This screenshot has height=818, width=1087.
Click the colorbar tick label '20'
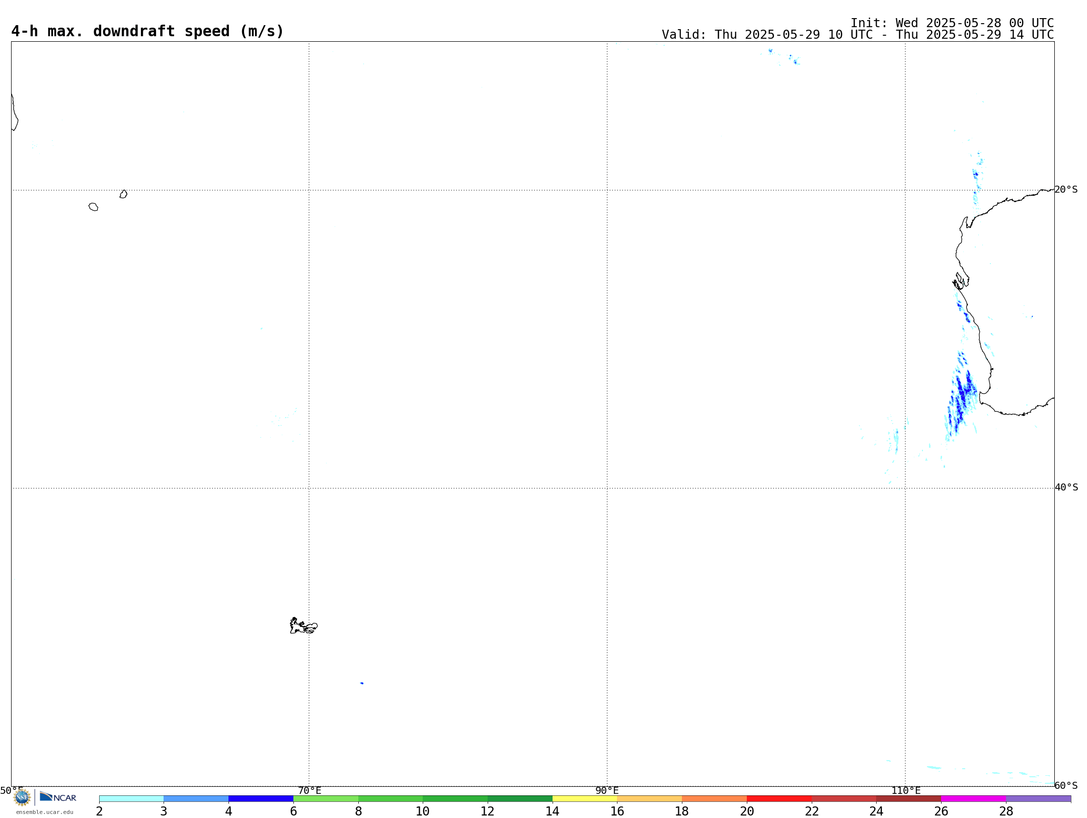pyautogui.click(x=747, y=811)
